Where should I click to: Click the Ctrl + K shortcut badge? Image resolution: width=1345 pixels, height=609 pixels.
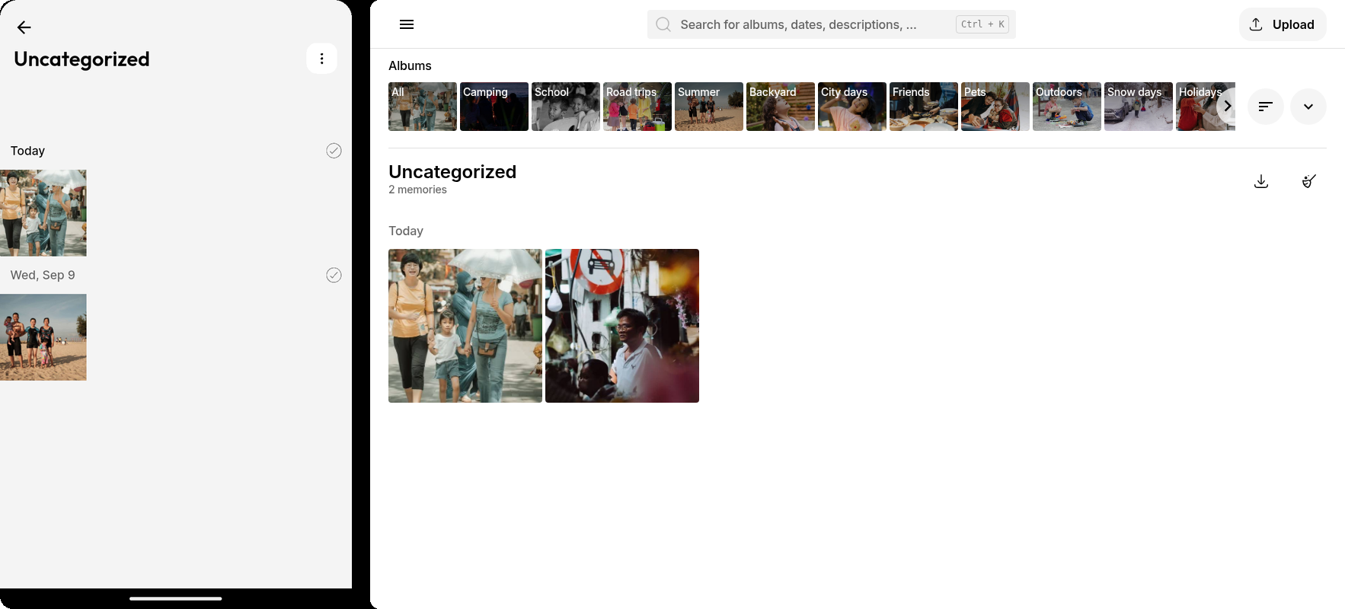[982, 24]
